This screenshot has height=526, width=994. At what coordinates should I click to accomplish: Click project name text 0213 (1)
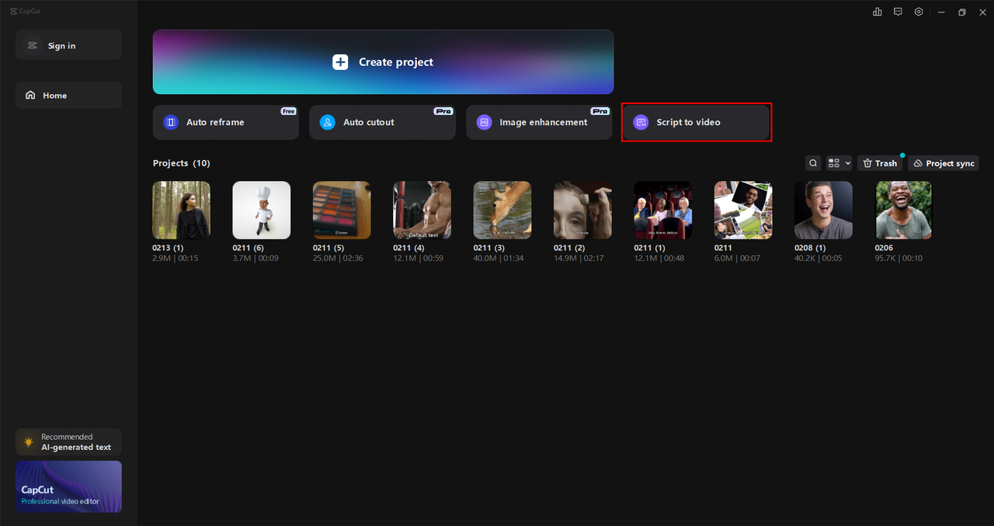(x=168, y=248)
